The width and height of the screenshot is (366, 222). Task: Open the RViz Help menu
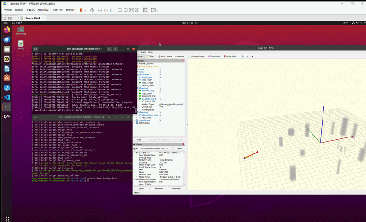click(150, 52)
